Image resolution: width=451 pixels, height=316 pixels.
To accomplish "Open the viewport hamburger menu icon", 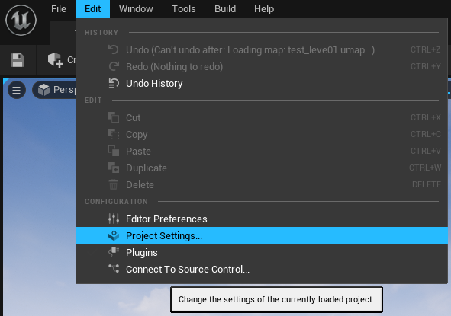I will [16, 90].
